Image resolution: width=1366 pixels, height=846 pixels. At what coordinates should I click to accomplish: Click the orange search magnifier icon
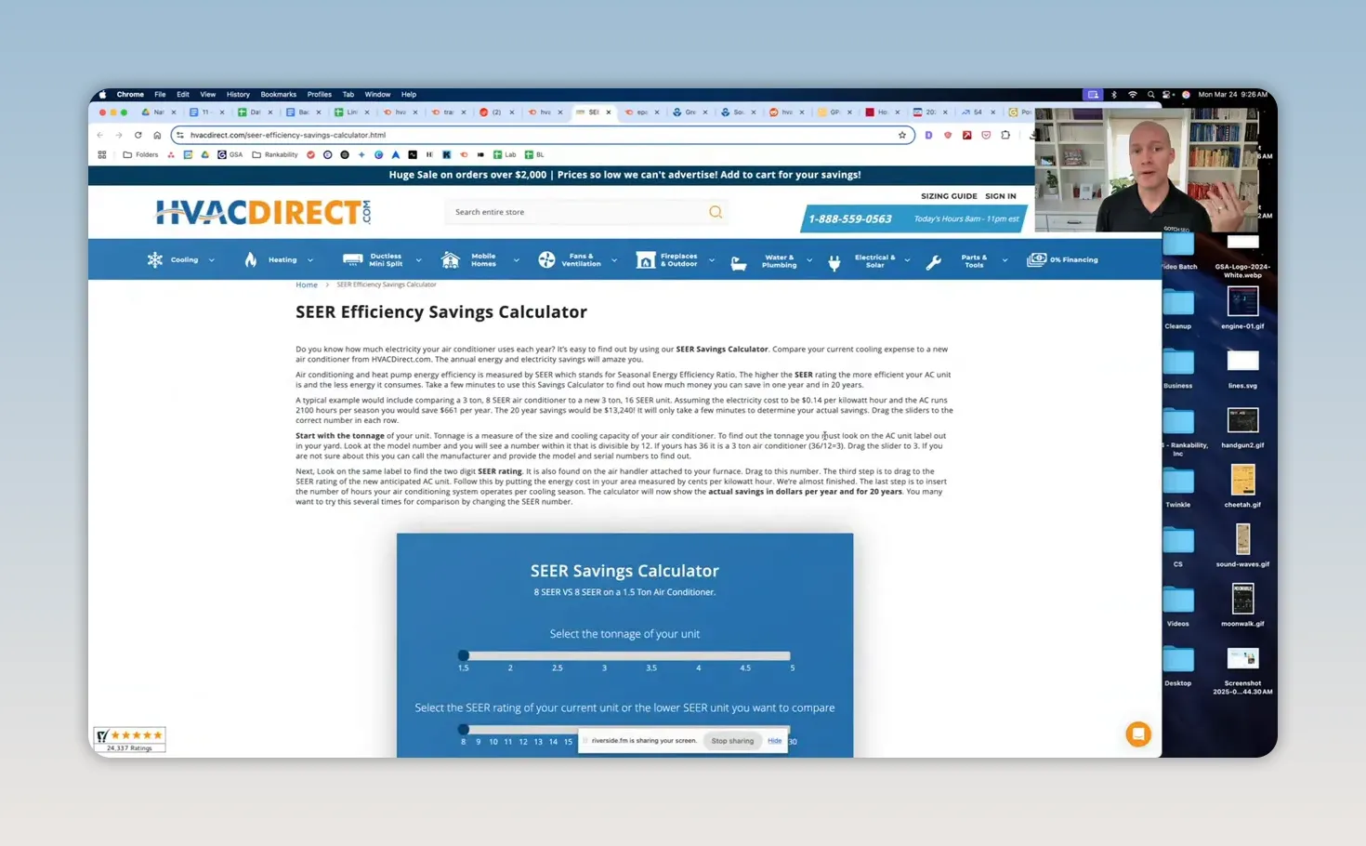[716, 212]
